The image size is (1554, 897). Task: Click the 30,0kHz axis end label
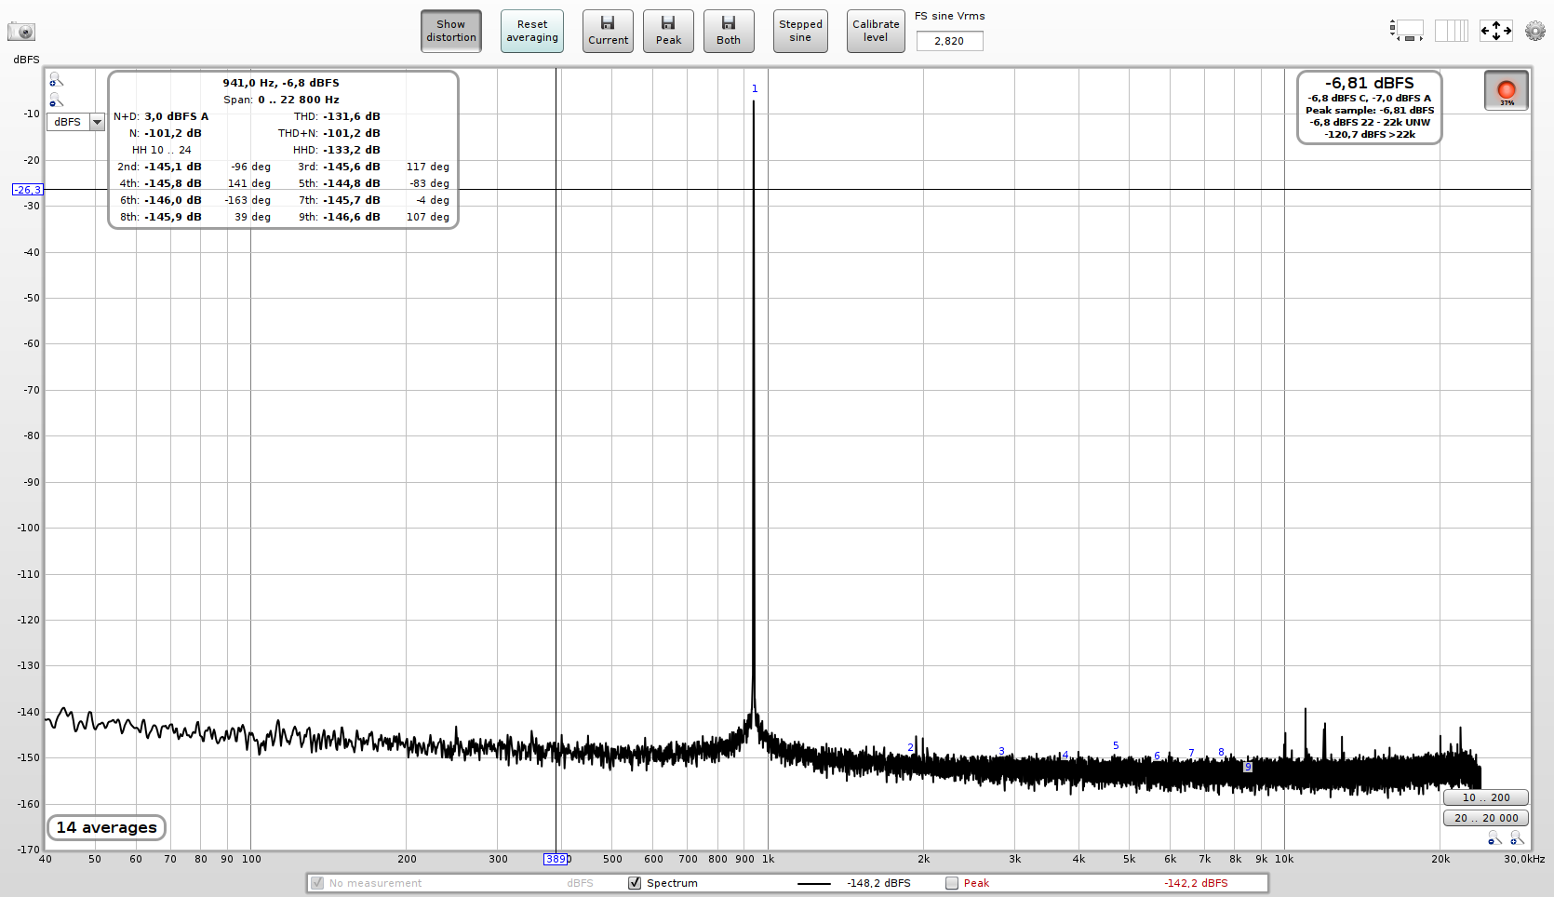tap(1524, 859)
